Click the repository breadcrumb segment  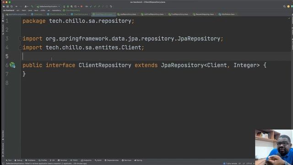pyautogui.click(x=56, y=11)
